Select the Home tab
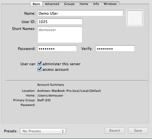The image size is (152, 139). click(84, 4)
